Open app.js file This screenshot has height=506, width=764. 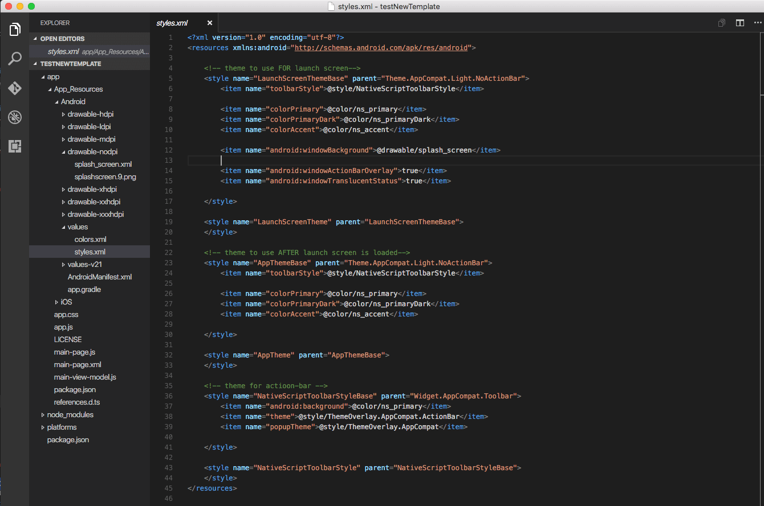[63, 327]
